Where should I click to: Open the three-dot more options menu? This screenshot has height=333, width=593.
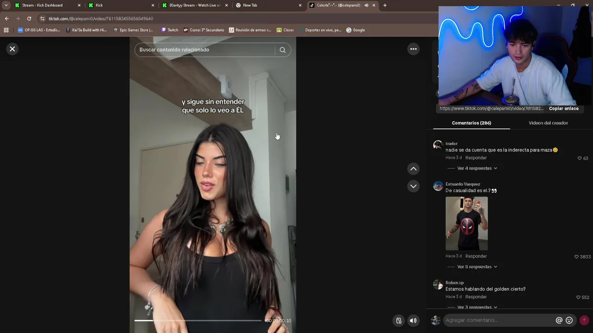pyautogui.click(x=413, y=49)
